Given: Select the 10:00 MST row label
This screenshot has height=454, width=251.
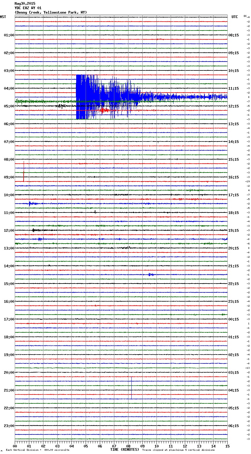Looking at the screenshot, I should (9, 195).
